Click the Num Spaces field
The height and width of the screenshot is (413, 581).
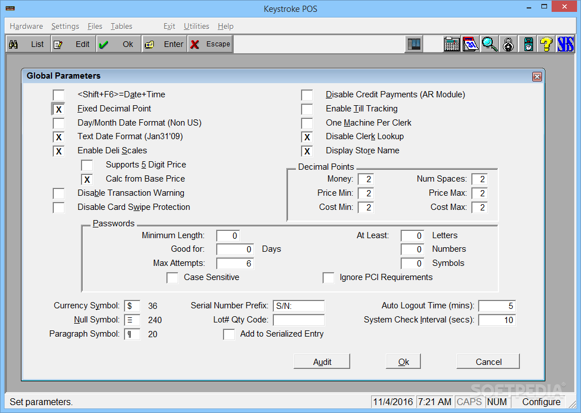pos(480,179)
